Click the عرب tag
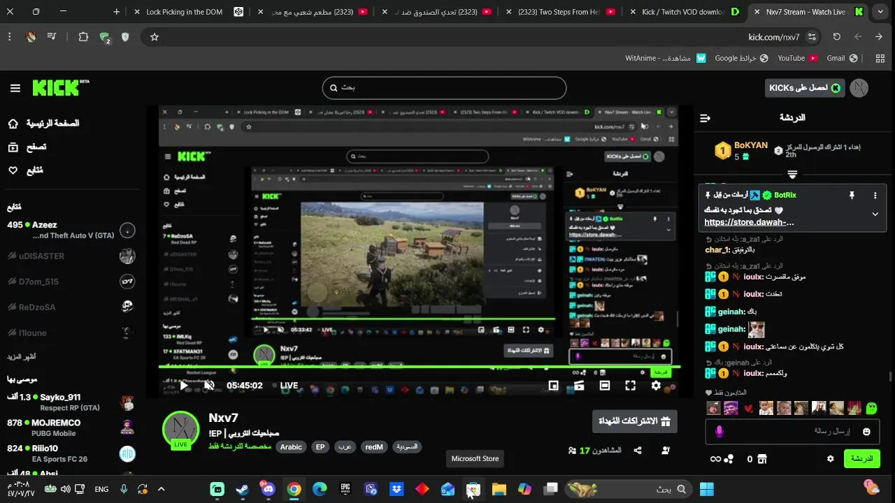Screen dimensions: 895x503 coord(345,447)
